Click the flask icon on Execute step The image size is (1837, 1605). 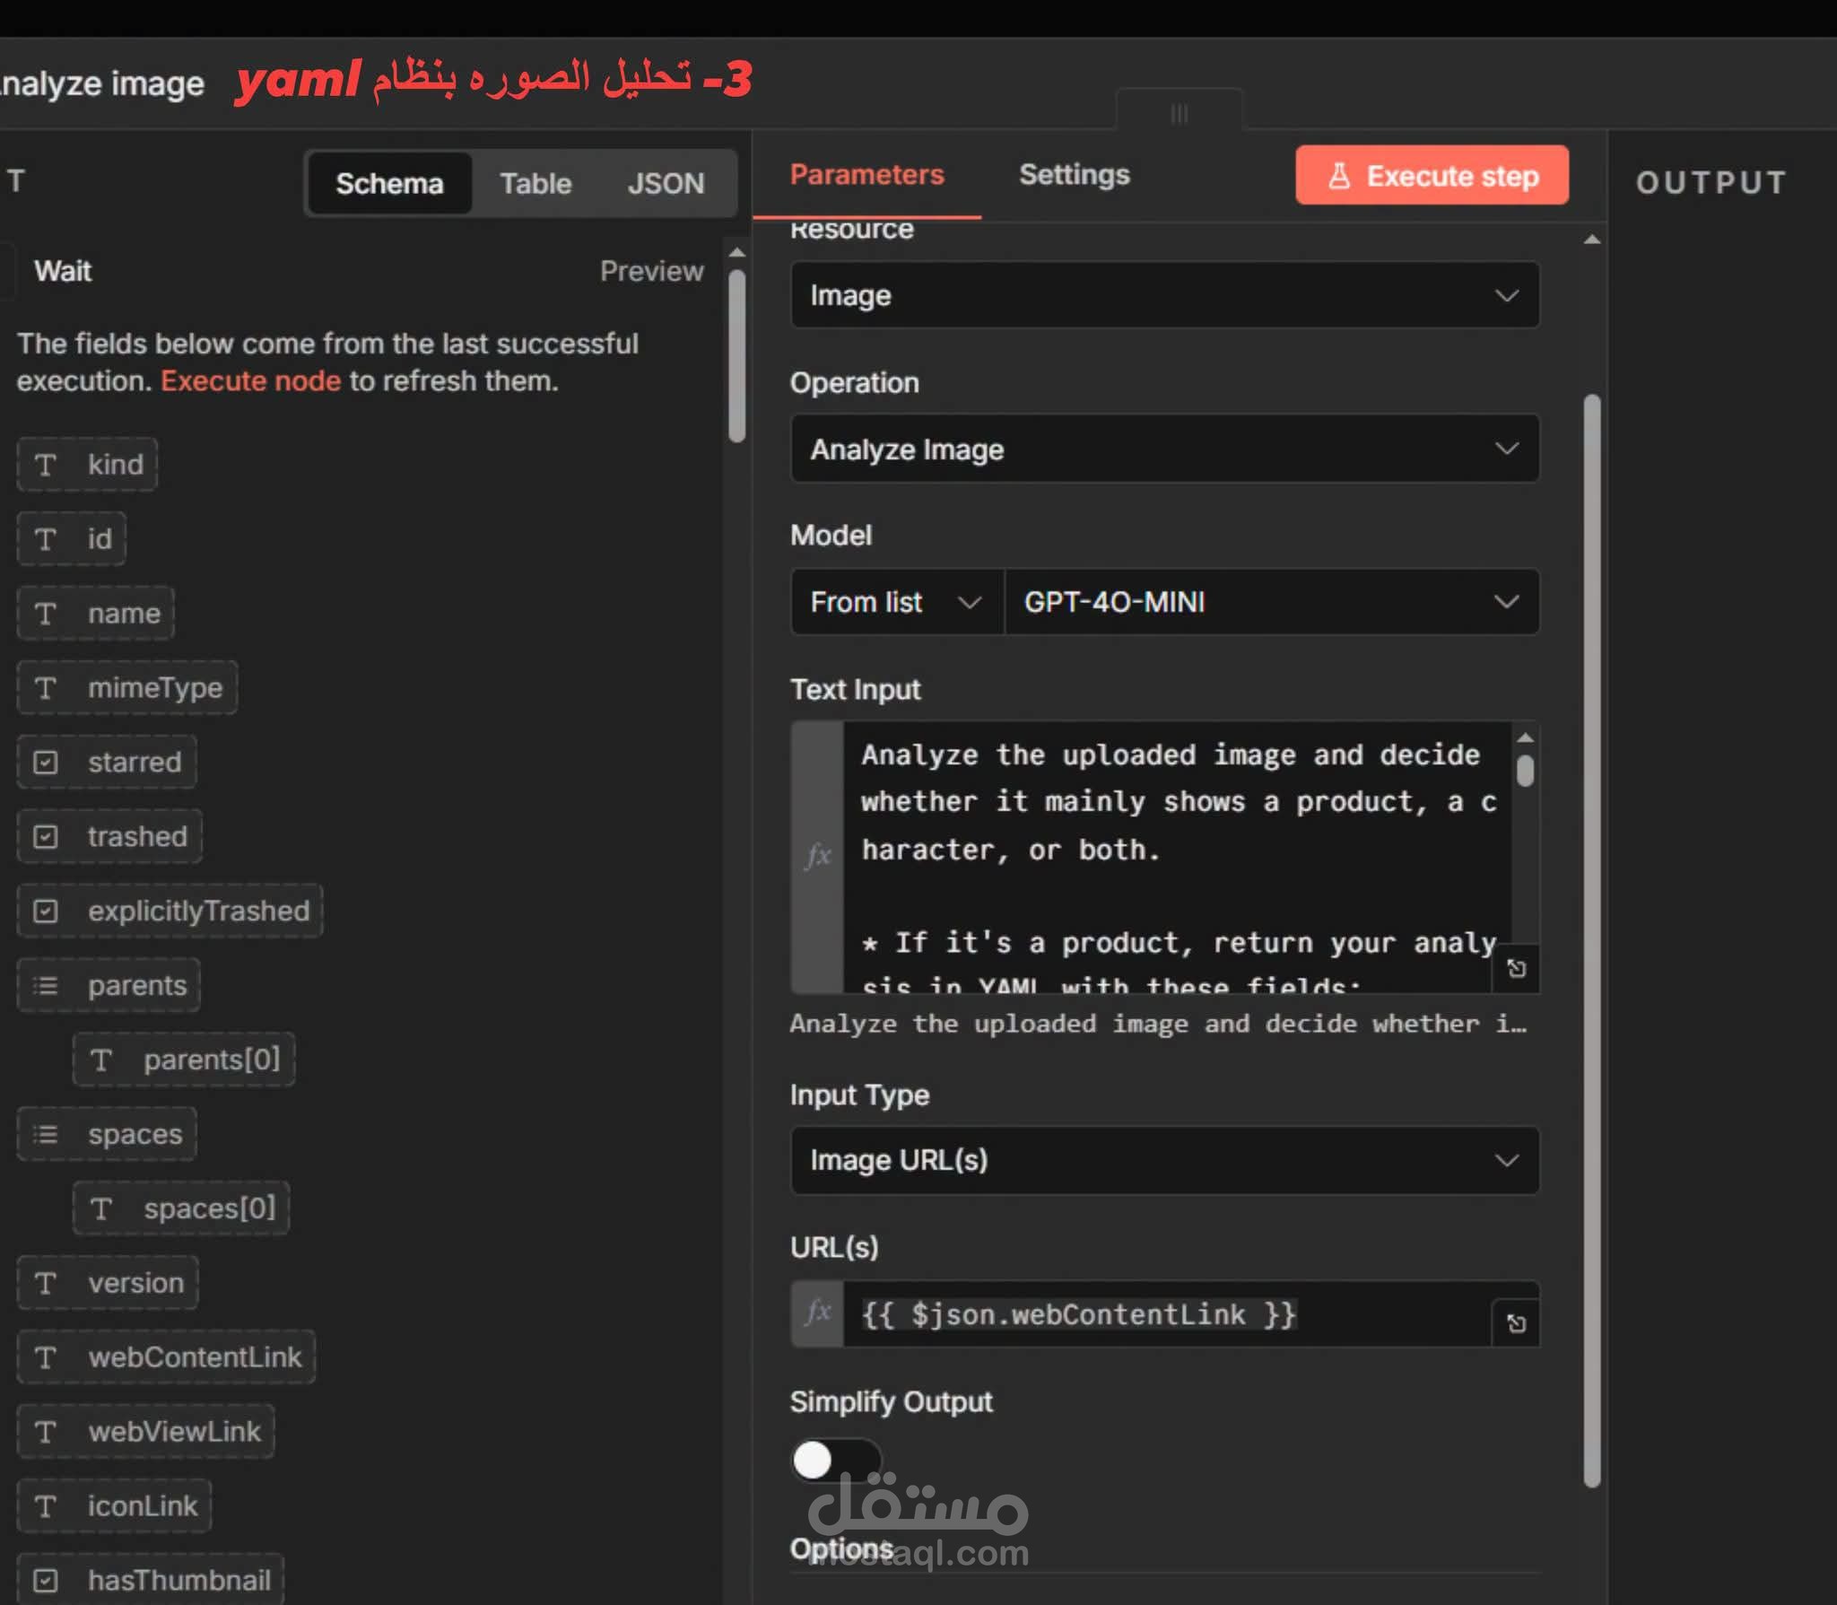[1339, 176]
